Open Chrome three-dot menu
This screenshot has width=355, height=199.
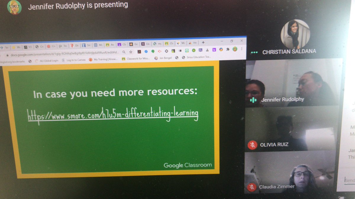tap(242, 49)
